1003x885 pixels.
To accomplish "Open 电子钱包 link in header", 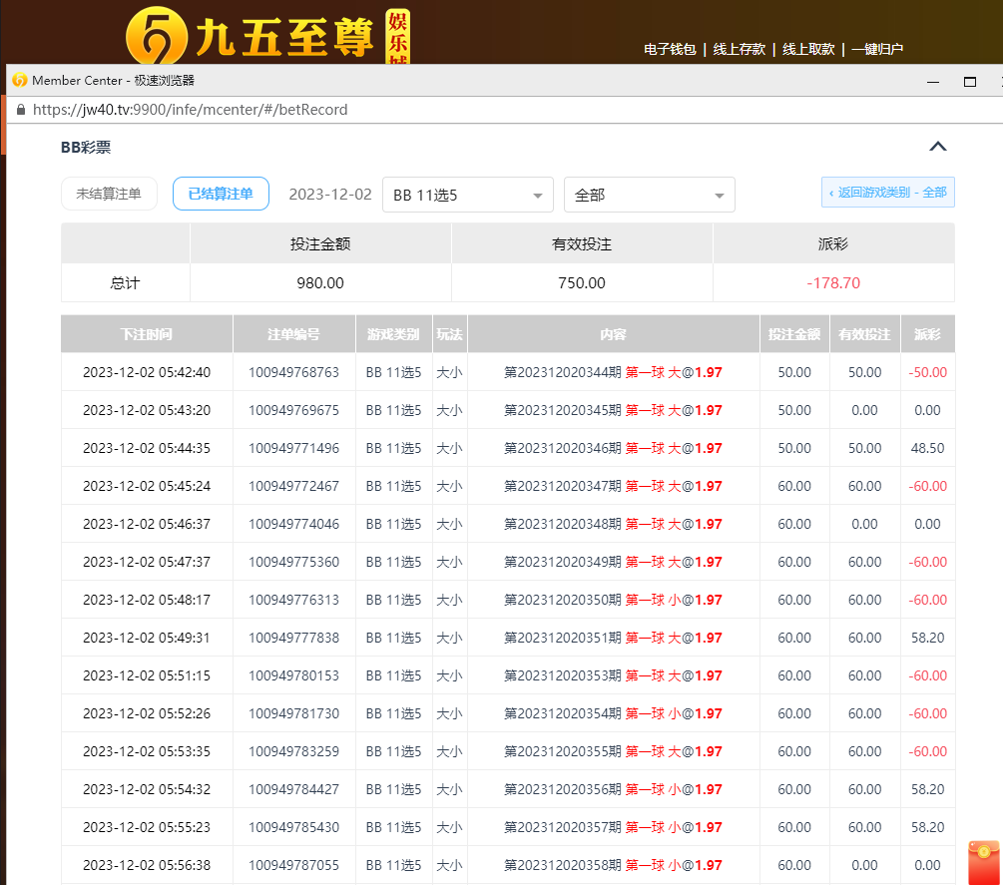I will (670, 49).
